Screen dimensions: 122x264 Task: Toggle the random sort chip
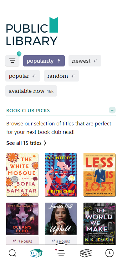click(61, 76)
